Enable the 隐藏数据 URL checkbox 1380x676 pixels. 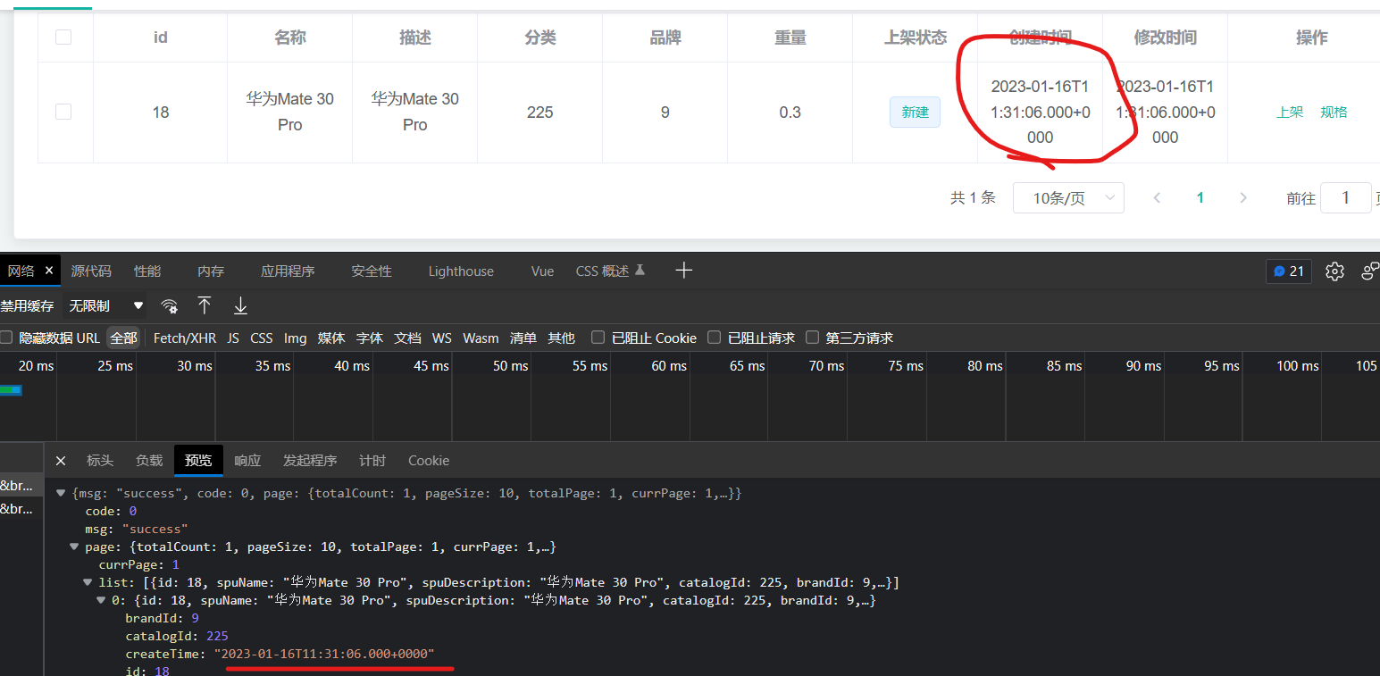(x=6, y=338)
